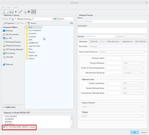The height and width of the screenshot is (135, 149).
Task: Click the leftmost new material icon
Action: point(3,12)
